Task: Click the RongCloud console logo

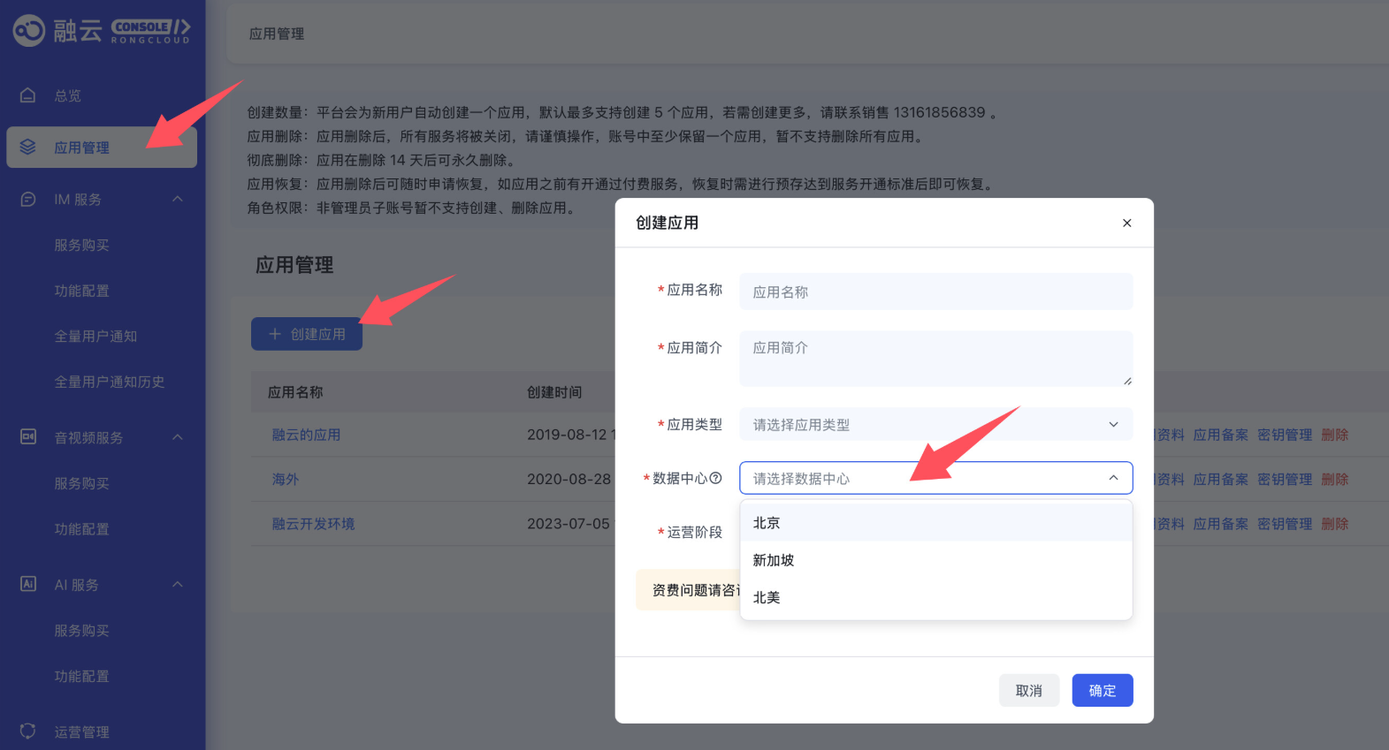Action: click(x=102, y=31)
